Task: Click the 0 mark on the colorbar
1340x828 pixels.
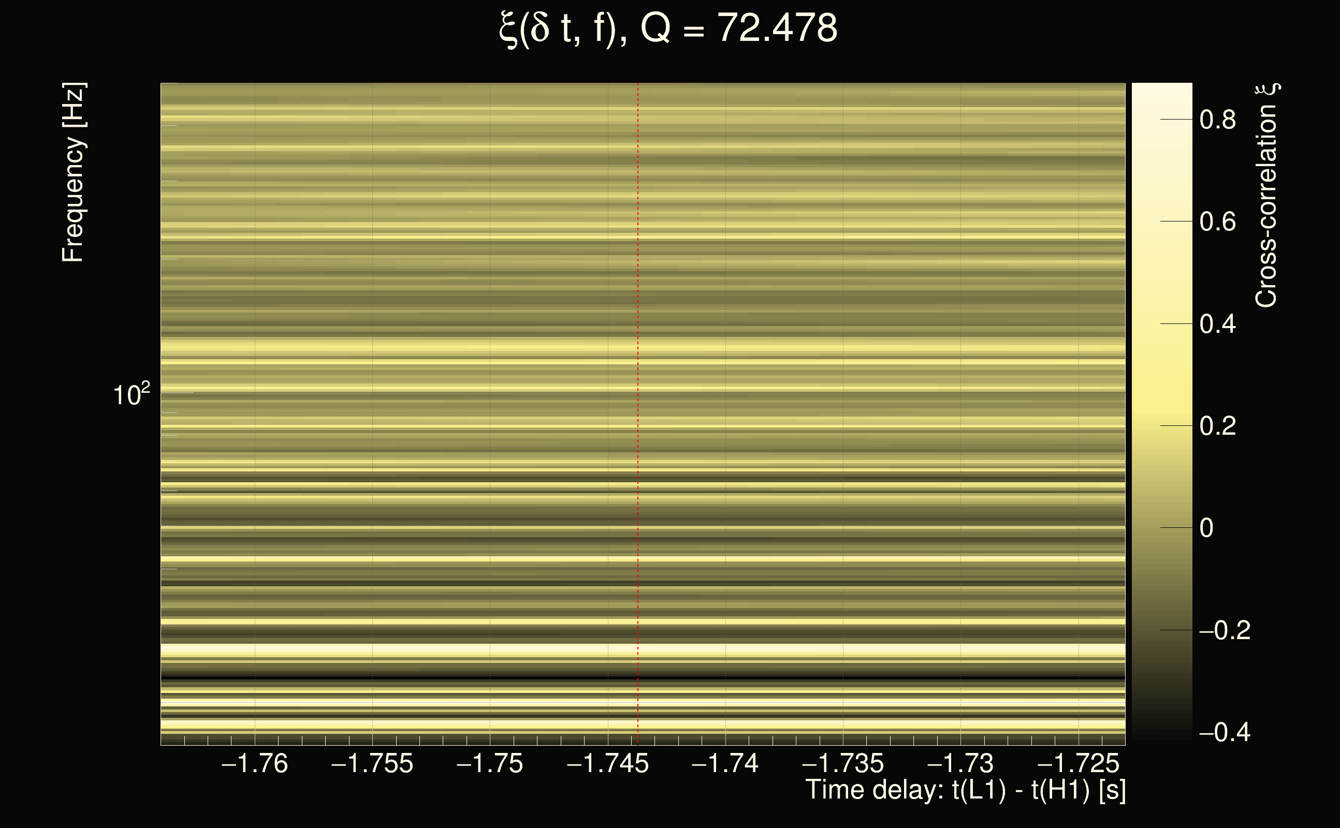Action: tap(1206, 528)
